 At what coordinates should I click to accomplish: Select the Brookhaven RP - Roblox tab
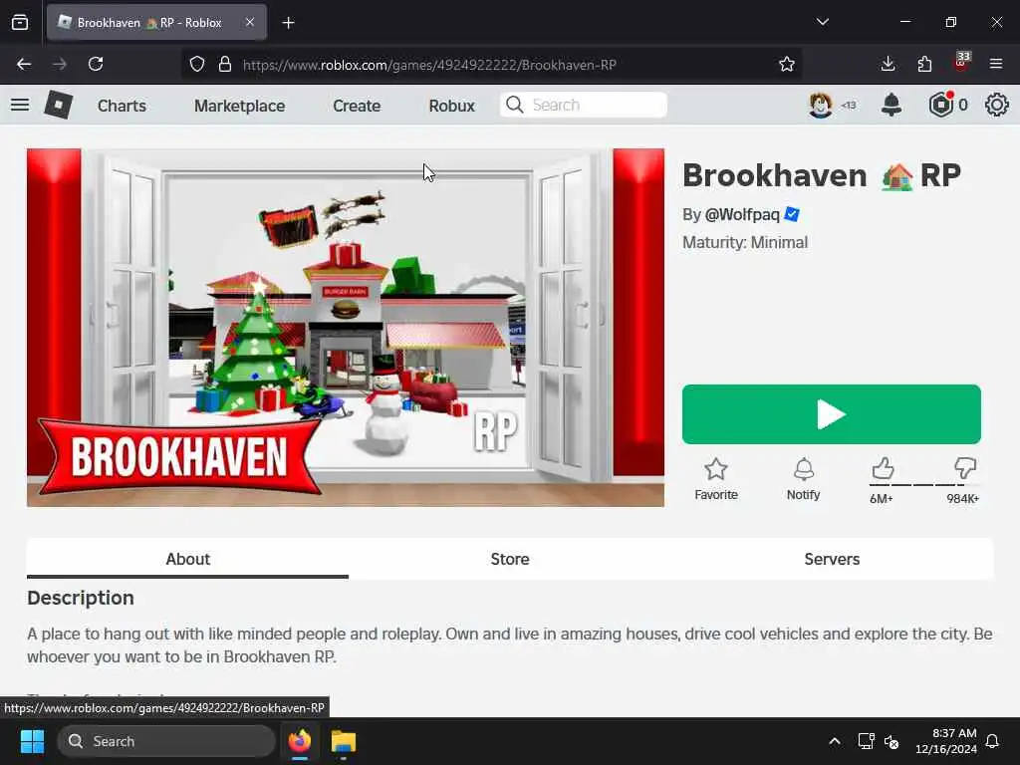point(156,22)
